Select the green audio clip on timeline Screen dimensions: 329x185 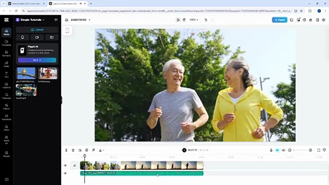tap(142, 173)
